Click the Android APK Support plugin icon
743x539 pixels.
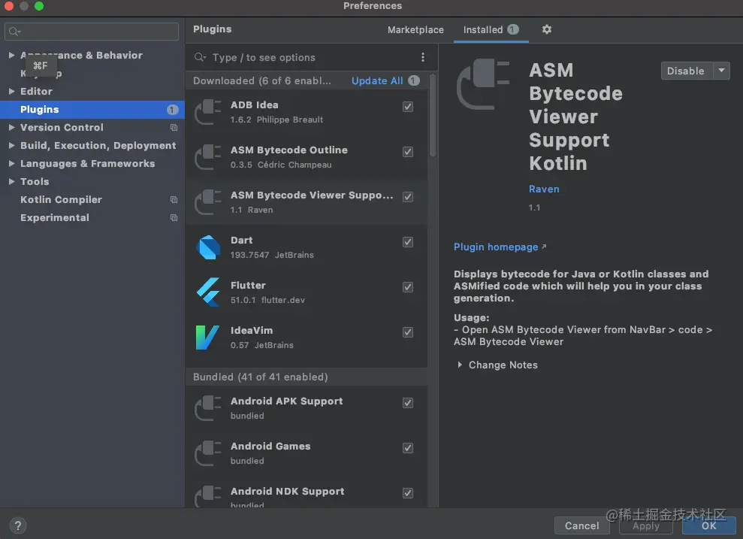click(209, 408)
